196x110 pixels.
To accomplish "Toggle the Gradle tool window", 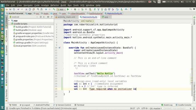I will 194,20.
